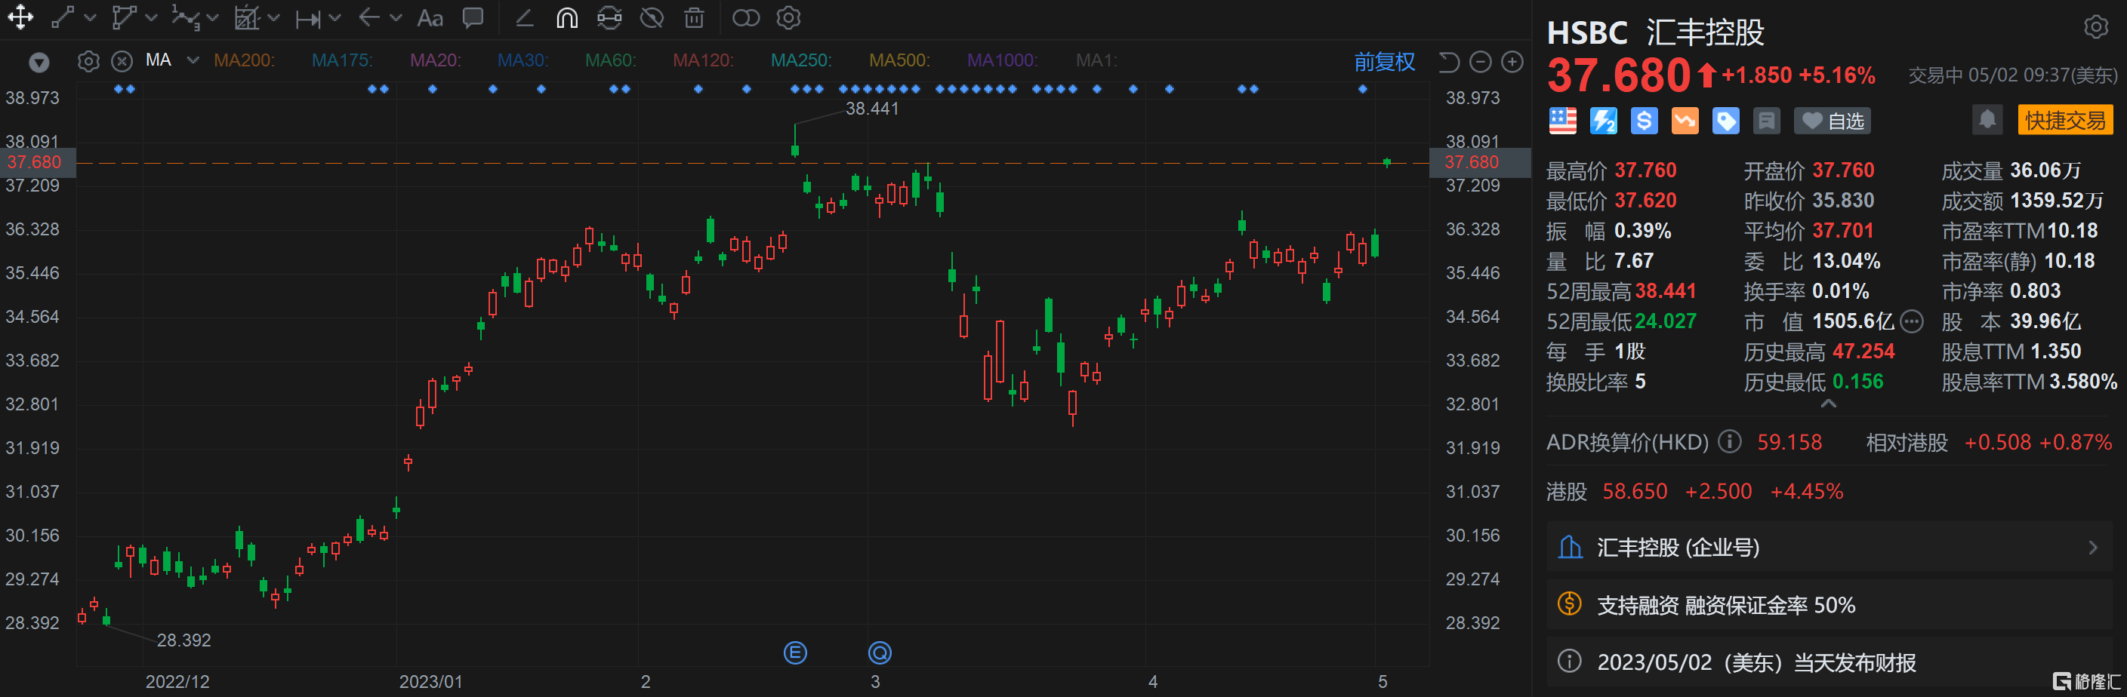This screenshot has height=697, width=2127.
Task: Click the MA250 legend label
Action: click(x=801, y=60)
